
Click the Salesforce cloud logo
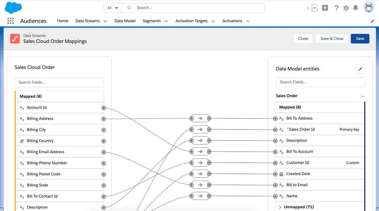[13, 7]
